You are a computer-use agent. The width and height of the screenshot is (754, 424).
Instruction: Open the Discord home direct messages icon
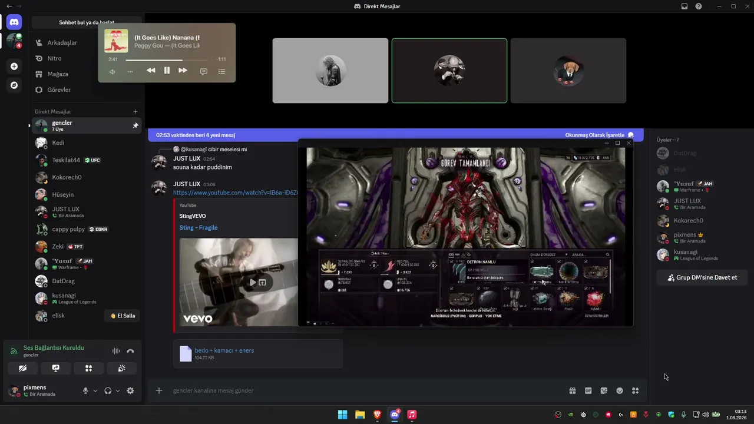(x=14, y=22)
